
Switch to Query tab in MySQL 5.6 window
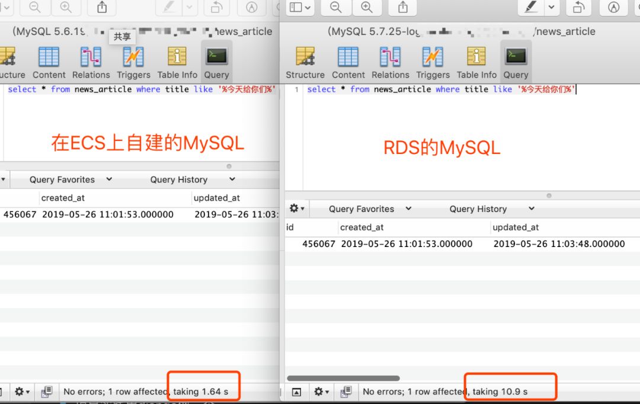click(x=216, y=62)
